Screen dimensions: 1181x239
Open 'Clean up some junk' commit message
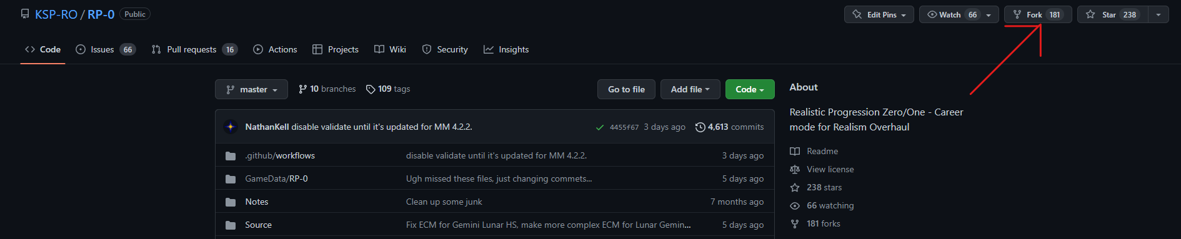[x=444, y=202]
